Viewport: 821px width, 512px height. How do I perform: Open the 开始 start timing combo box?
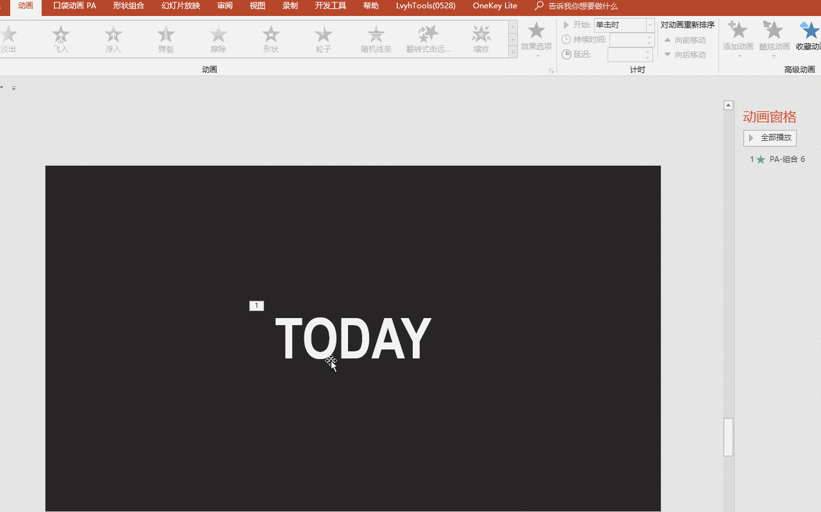point(624,25)
